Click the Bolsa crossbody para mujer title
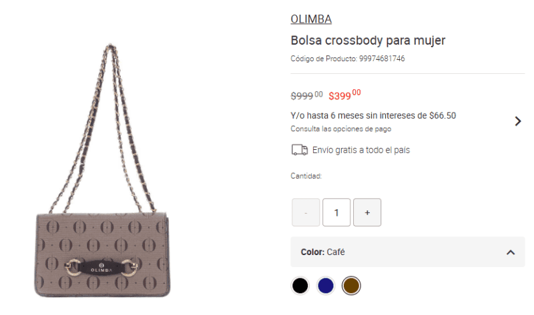 tap(368, 41)
